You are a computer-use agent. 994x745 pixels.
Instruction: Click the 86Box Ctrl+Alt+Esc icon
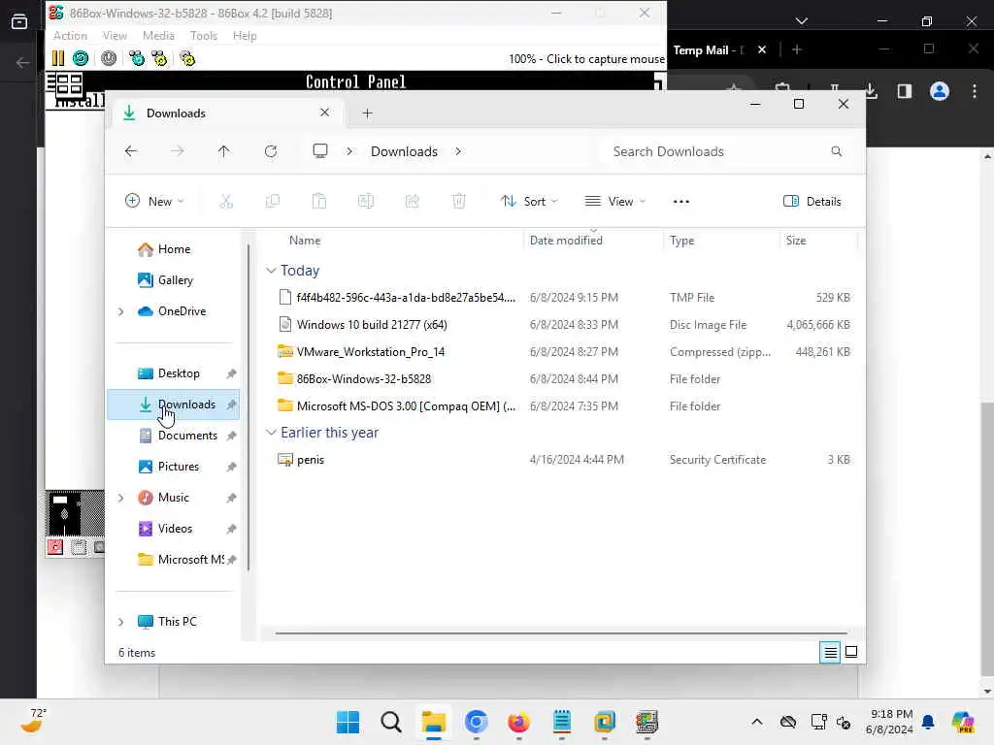(x=159, y=59)
